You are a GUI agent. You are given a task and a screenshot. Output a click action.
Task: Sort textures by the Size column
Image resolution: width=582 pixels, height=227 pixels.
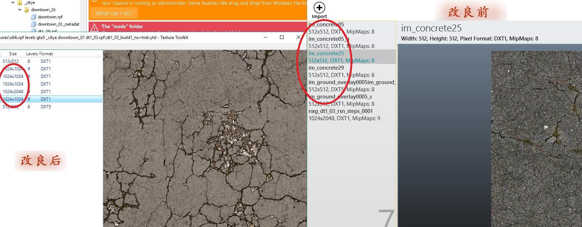(13, 54)
